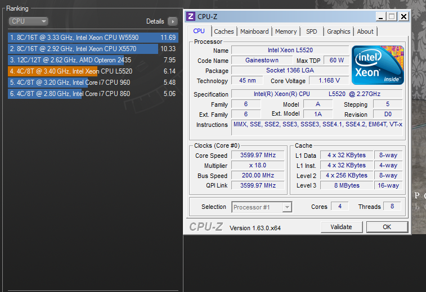Select the highlighted Xeon L5520 ranking row

coord(93,71)
